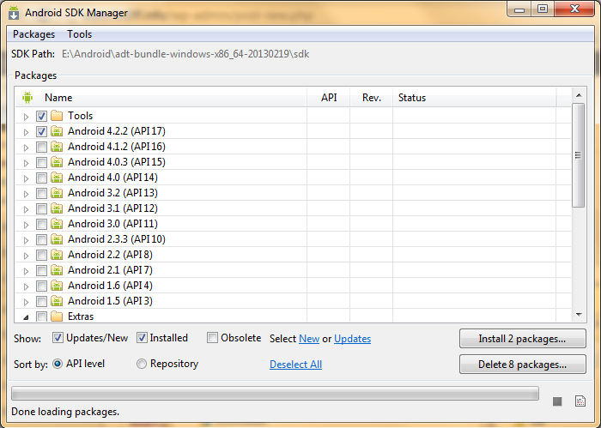Click the gray stop-operation square icon
Image resolution: width=601 pixels, height=428 pixels.
pos(557,401)
